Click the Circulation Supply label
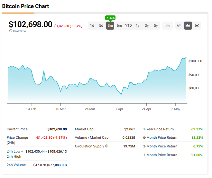The width and height of the screenshot is (212, 178). [x=89, y=146]
